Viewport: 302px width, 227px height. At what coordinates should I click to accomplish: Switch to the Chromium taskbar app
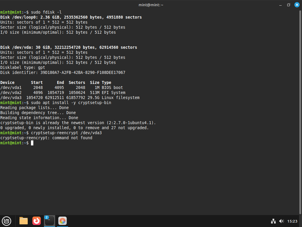[62, 220]
